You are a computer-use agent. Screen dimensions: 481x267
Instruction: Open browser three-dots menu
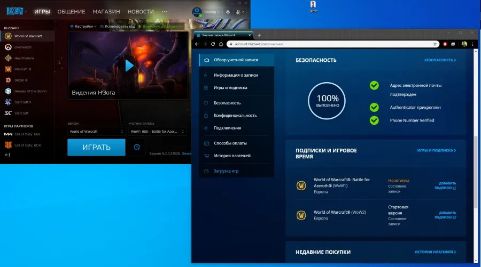click(x=473, y=44)
